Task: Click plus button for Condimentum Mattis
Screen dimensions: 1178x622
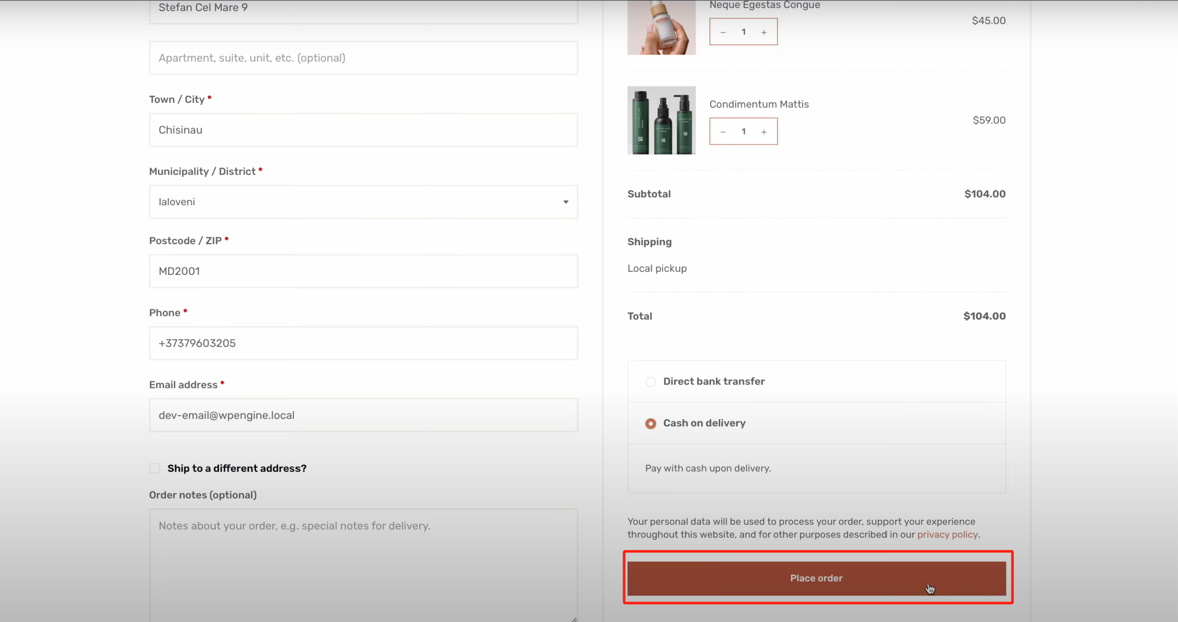Action: coord(763,132)
